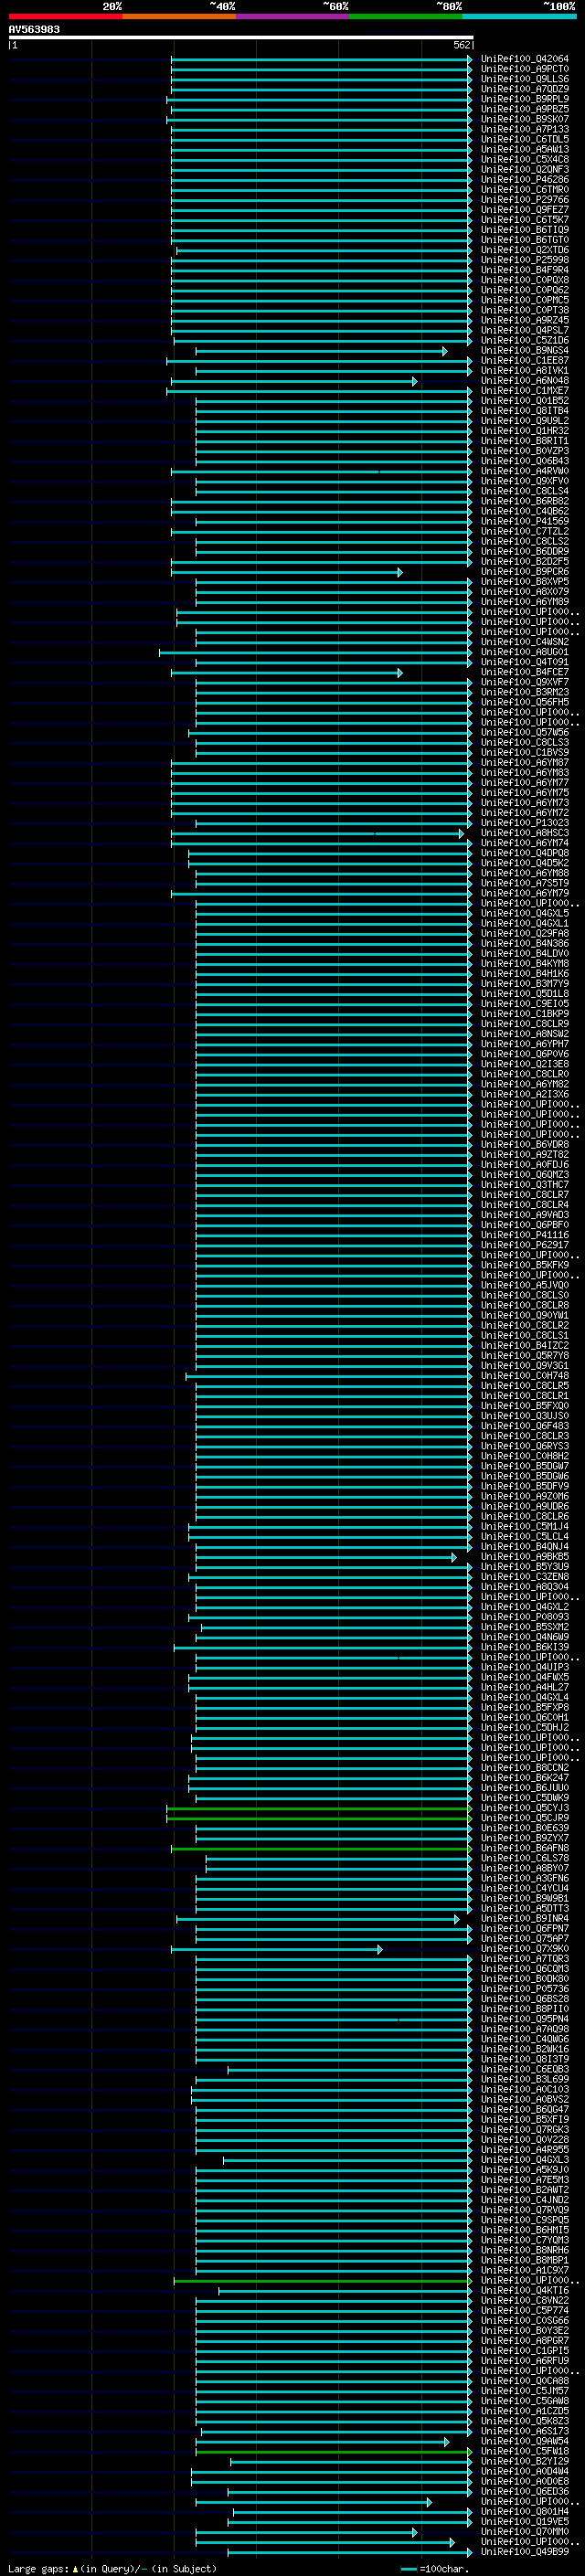
Task: Click the UniRef100_Q9LLS6 label
Action: coord(525,79)
